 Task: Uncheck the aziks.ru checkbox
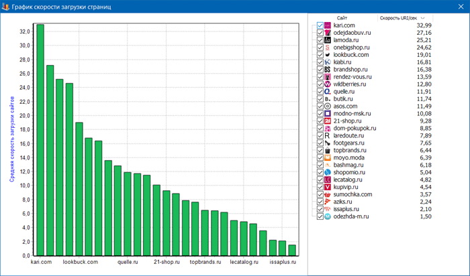pos(320,202)
